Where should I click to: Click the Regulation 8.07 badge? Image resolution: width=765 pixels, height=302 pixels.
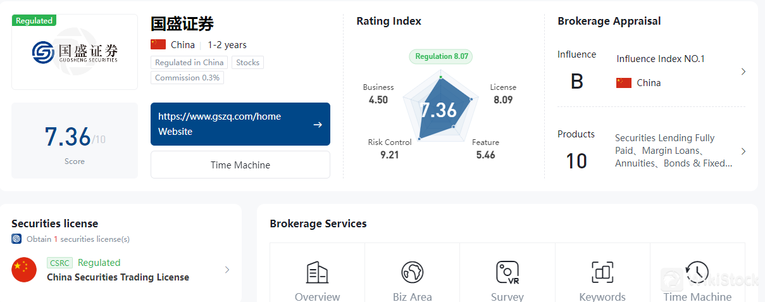(441, 56)
